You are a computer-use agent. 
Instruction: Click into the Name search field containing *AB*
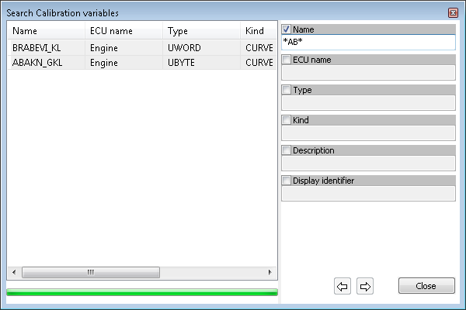click(x=368, y=42)
